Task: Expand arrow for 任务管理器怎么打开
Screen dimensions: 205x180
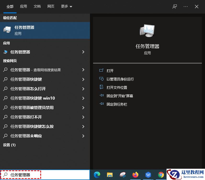Action: [83, 89]
